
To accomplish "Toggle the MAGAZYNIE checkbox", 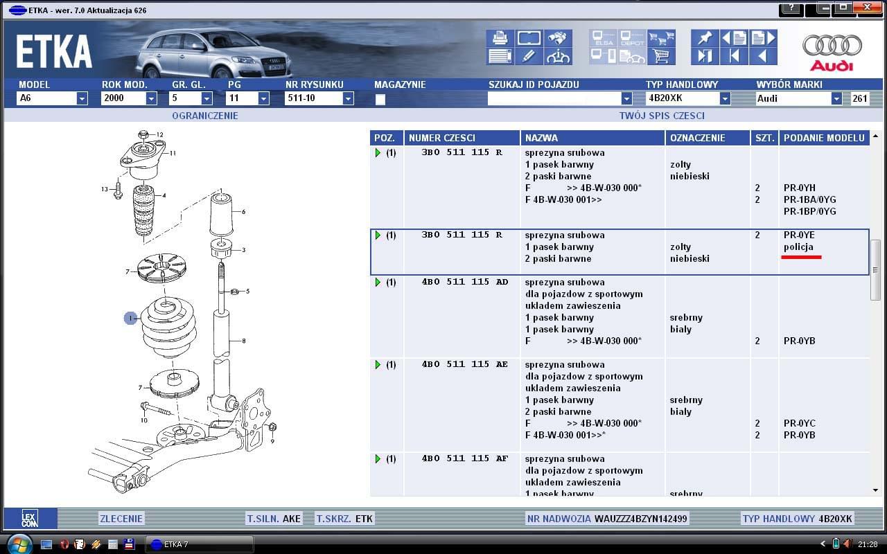I will [x=380, y=99].
